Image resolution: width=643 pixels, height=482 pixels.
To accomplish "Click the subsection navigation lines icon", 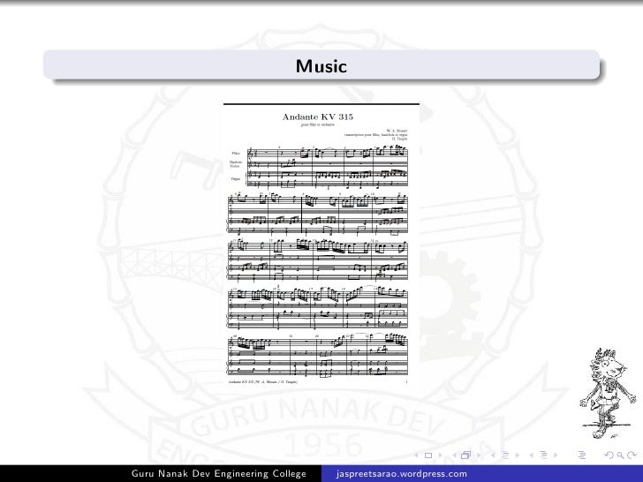I will point(505,455).
